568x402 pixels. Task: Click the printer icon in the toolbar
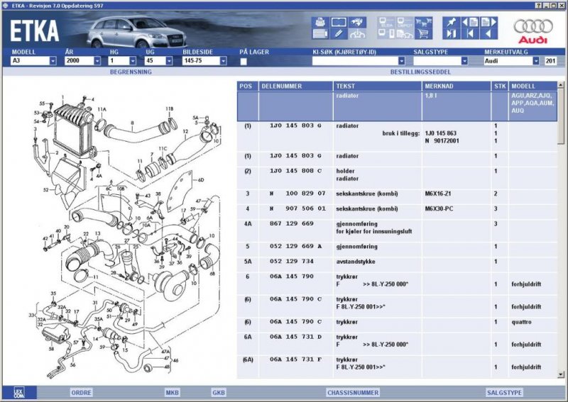[x=319, y=22]
